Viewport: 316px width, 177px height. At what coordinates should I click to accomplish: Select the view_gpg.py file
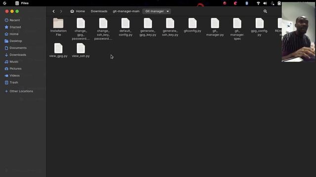[58, 50]
